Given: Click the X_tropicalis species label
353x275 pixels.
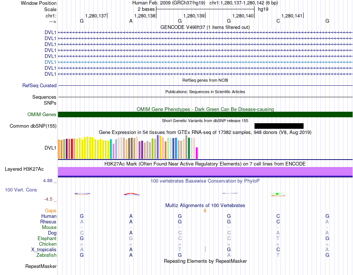Looking at the screenshot, I should point(44,249).
